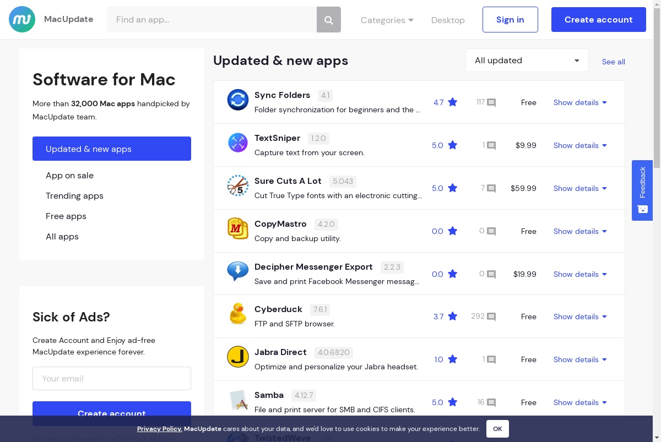The image size is (661, 442).
Task: Open the Cyberduck duck icon
Action: 238,314
